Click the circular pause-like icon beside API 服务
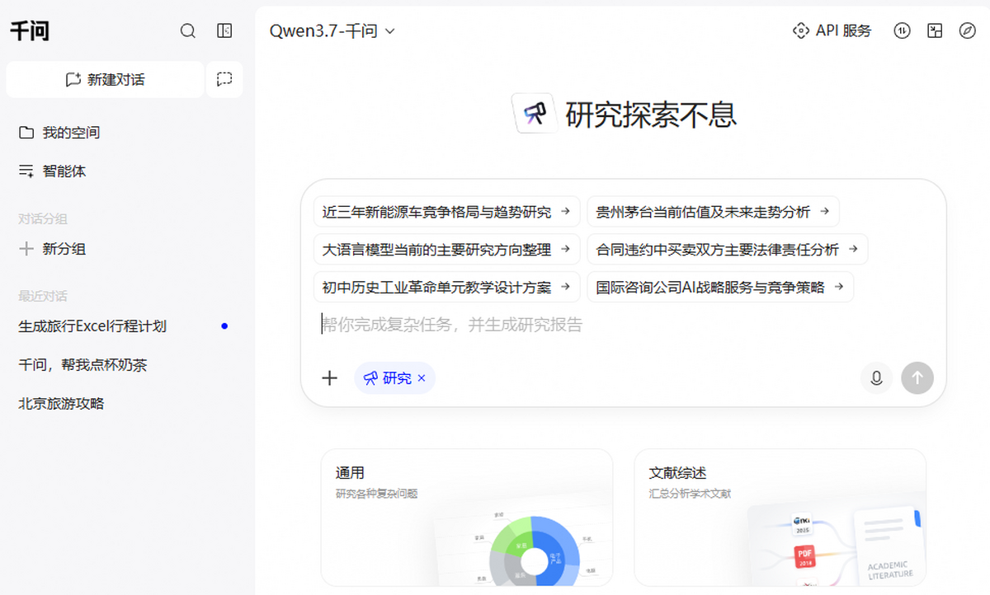The height and width of the screenshot is (595, 990). point(903,31)
